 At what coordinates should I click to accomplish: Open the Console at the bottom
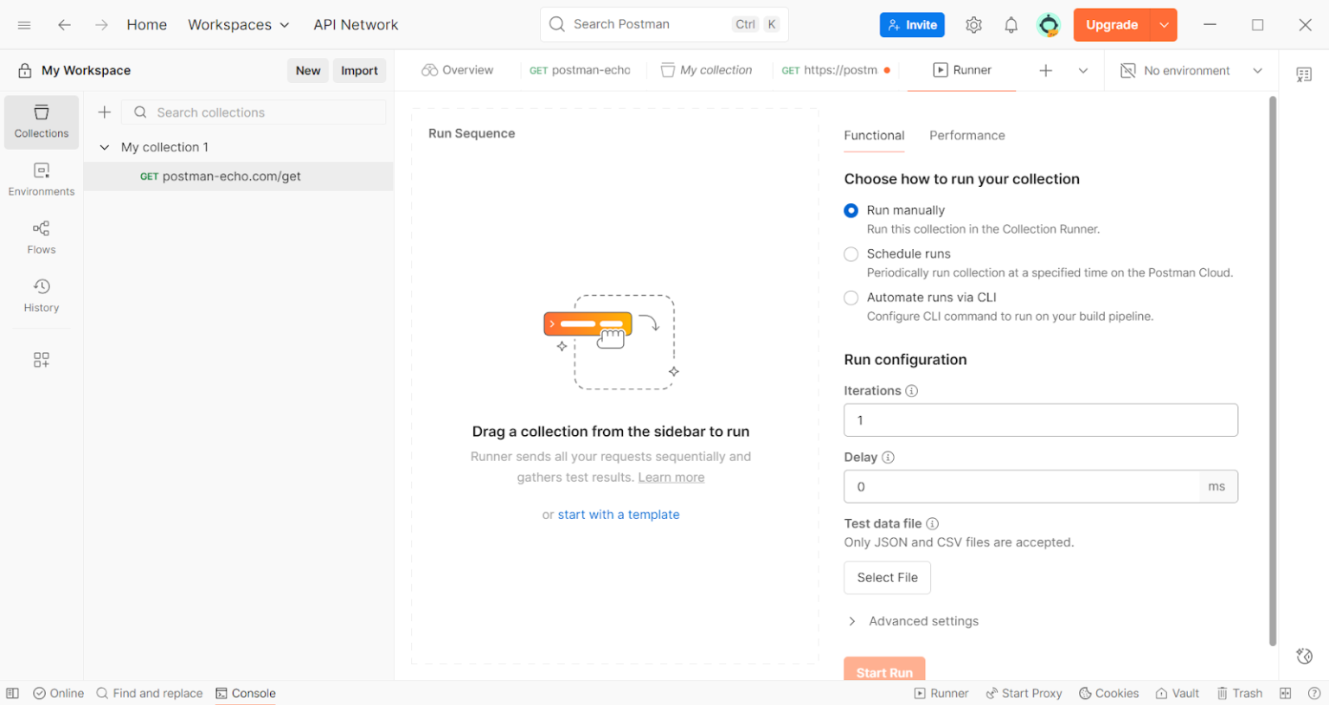coord(246,693)
